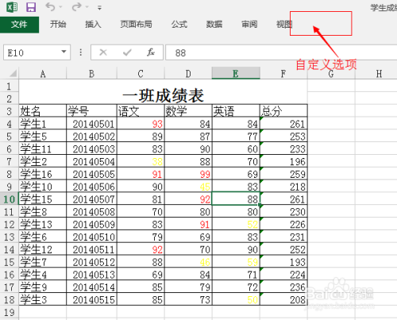
Task: Customize the Quick Access Toolbar dropdown
Action: (99, 8)
